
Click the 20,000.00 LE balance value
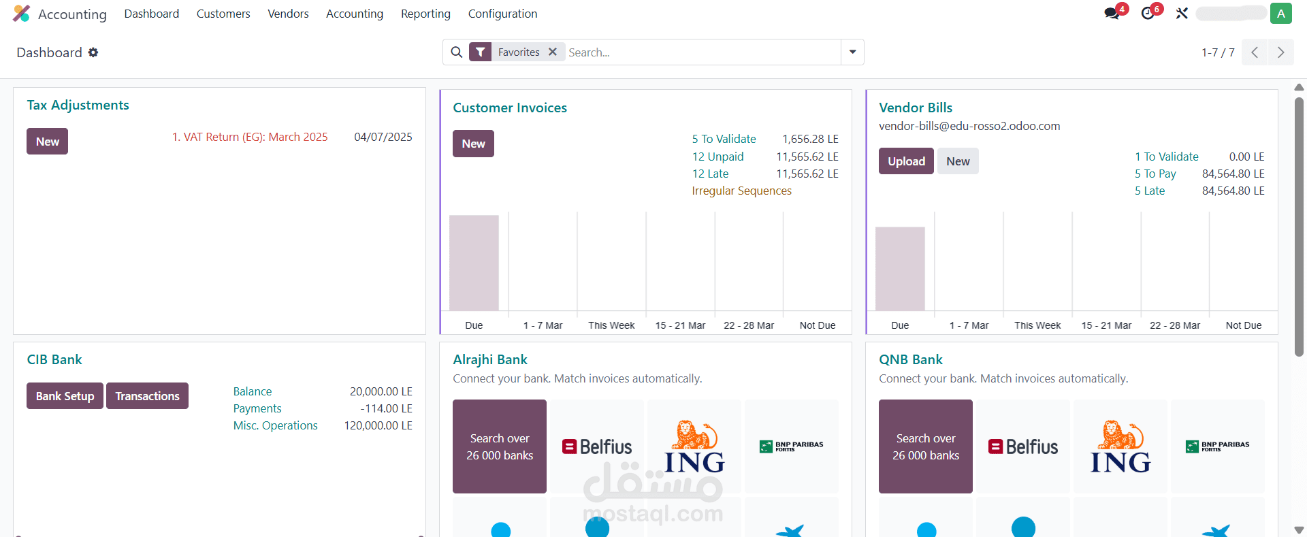(381, 391)
